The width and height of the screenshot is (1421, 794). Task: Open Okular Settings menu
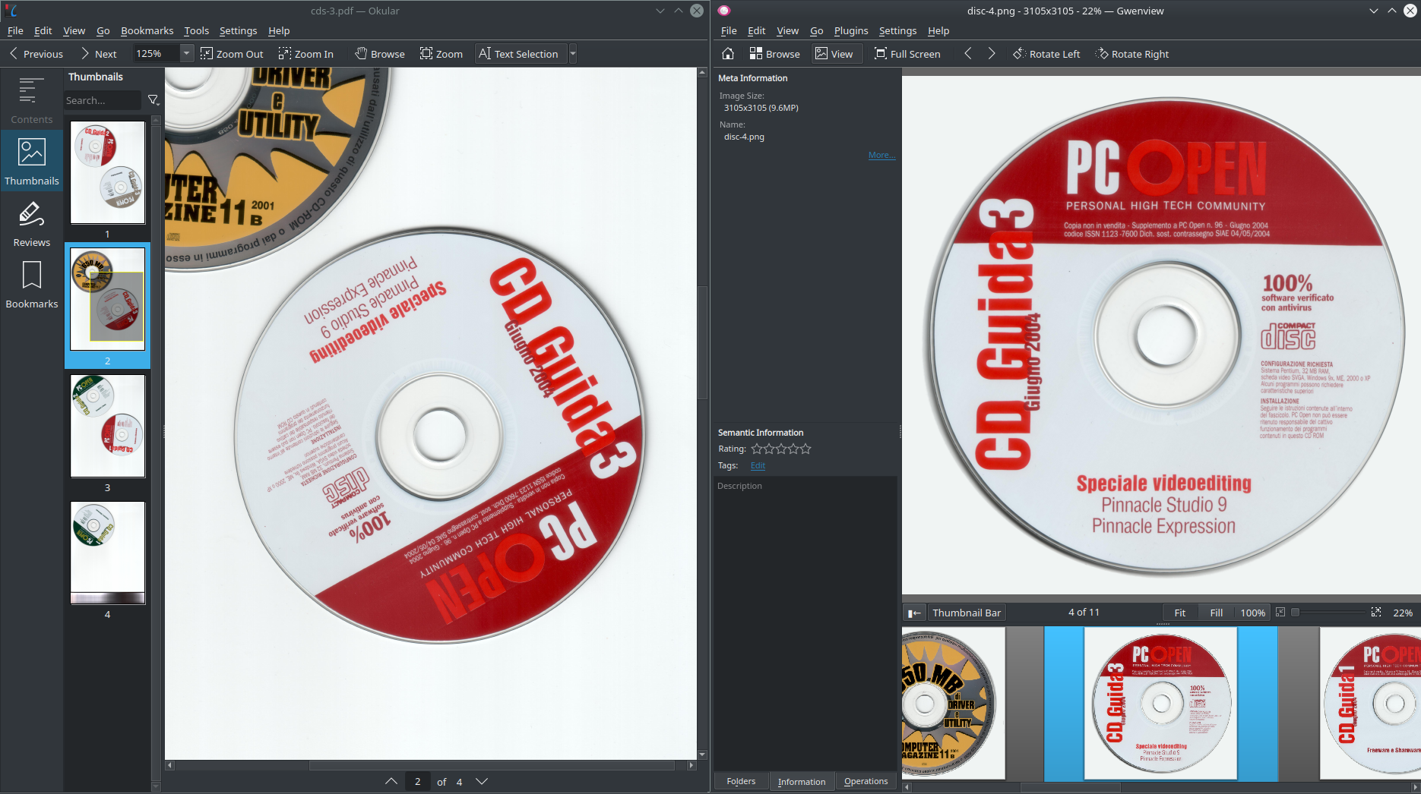coord(238,30)
